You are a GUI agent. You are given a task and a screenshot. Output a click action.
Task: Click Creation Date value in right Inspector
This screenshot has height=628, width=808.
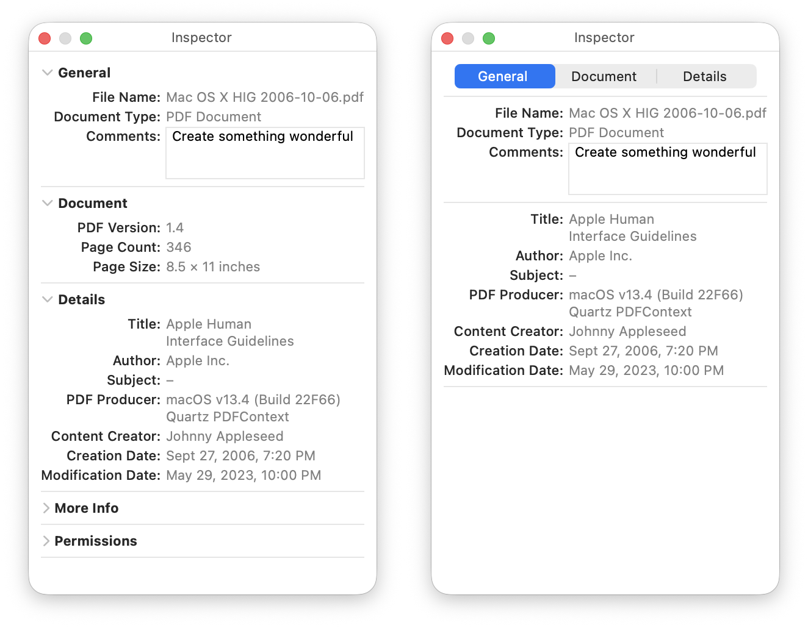pyautogui.click(x=643, y=351)
